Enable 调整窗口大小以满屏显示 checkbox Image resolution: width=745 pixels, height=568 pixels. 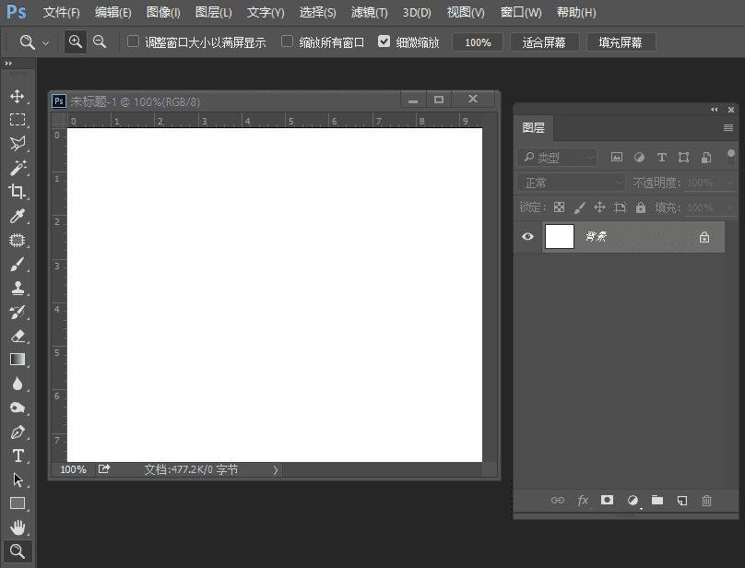click(x=133, y=41)
